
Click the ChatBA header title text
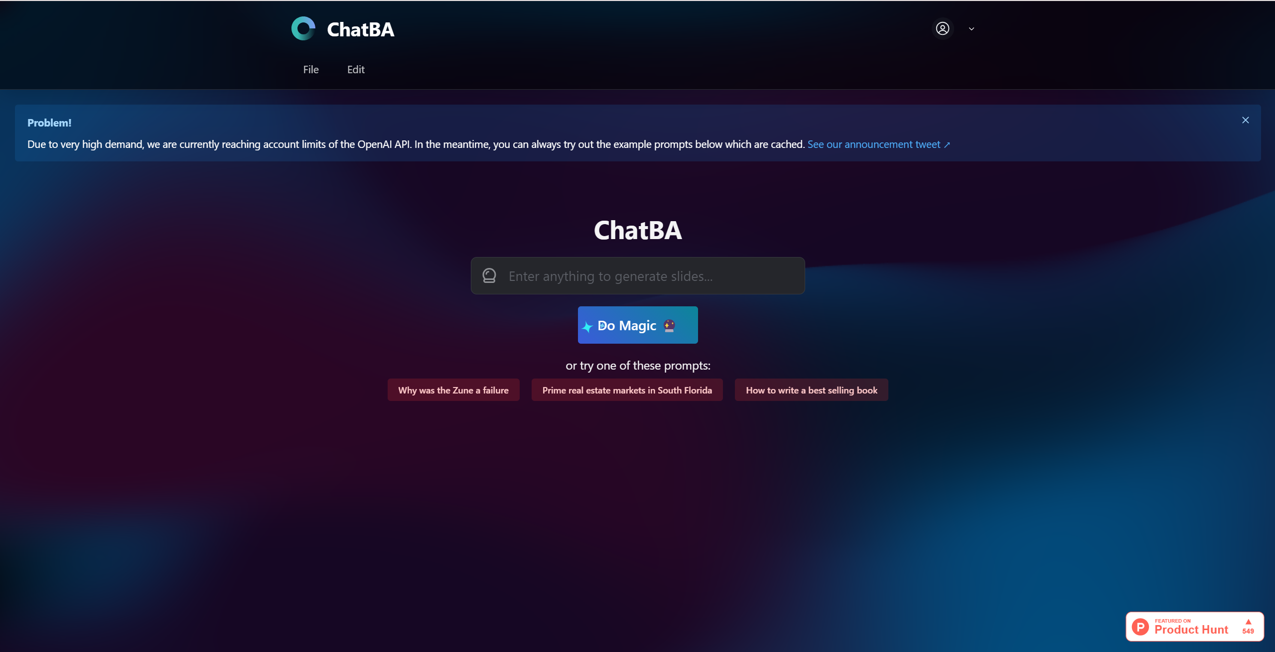pos(360,29)
